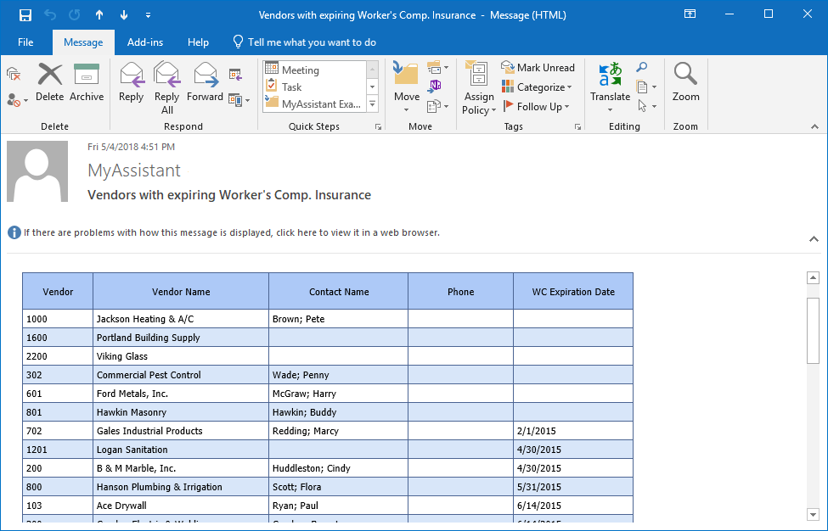Click the Jackson Heating & A/C cell
This screenshot has width=828, height=531.
[181, 319]
